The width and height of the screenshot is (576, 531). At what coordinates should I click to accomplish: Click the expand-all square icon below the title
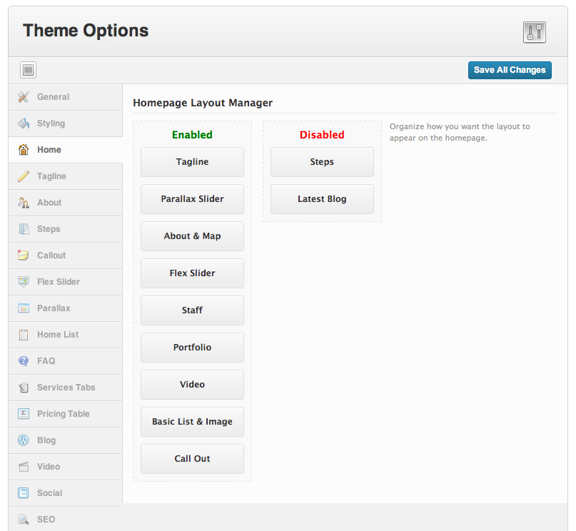[29, 70]
